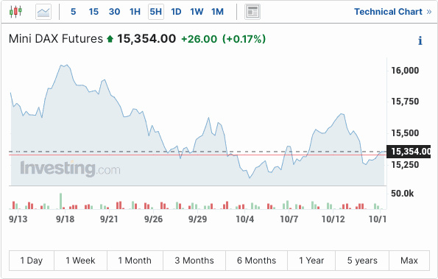
Task: Select the 1W interval
Action: click(197, 12)
